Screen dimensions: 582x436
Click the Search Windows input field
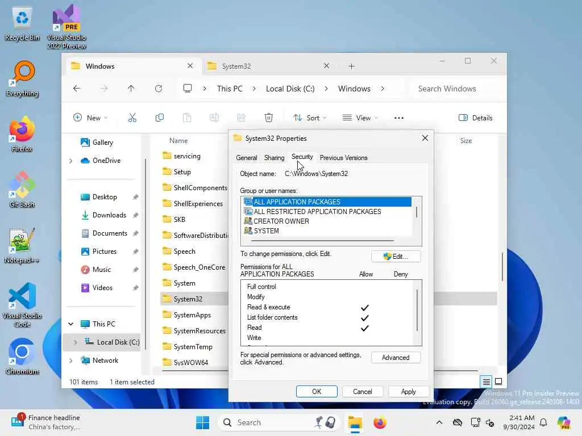(456, 89)
